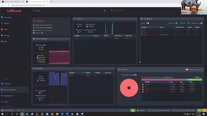
Task: Click the index filter icon in status bar
Action: pyautogui.click(x=18, y=111)
